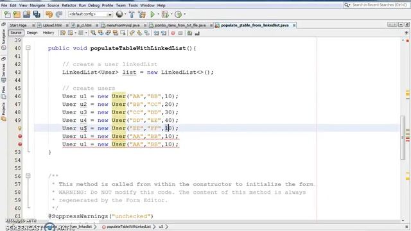Collapse the populateTableWithLinkedList method fold
411x231 pixels.
point(28,48)
